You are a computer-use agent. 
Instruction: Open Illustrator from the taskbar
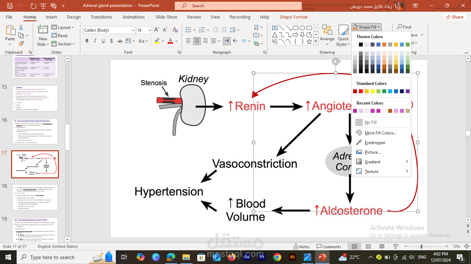(293, 257)
